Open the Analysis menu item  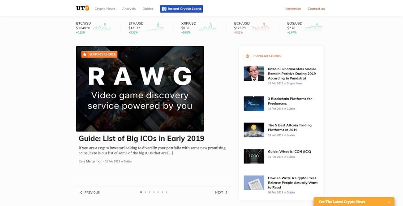tap(129, 9)
